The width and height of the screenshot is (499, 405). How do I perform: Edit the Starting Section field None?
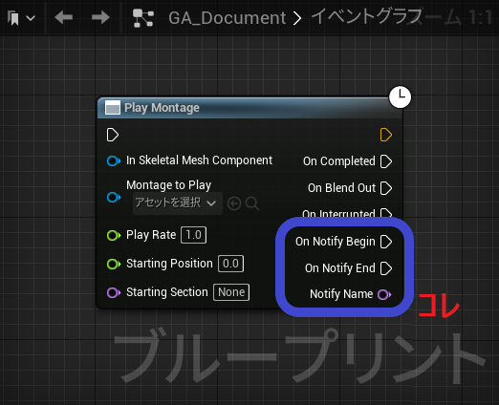[231, 292]
